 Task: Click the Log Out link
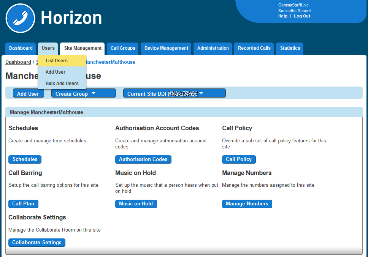302,16
